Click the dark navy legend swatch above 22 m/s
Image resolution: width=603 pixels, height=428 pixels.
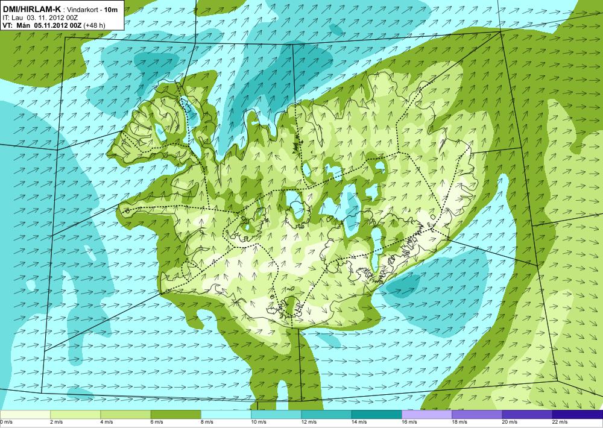pos(578,415)
